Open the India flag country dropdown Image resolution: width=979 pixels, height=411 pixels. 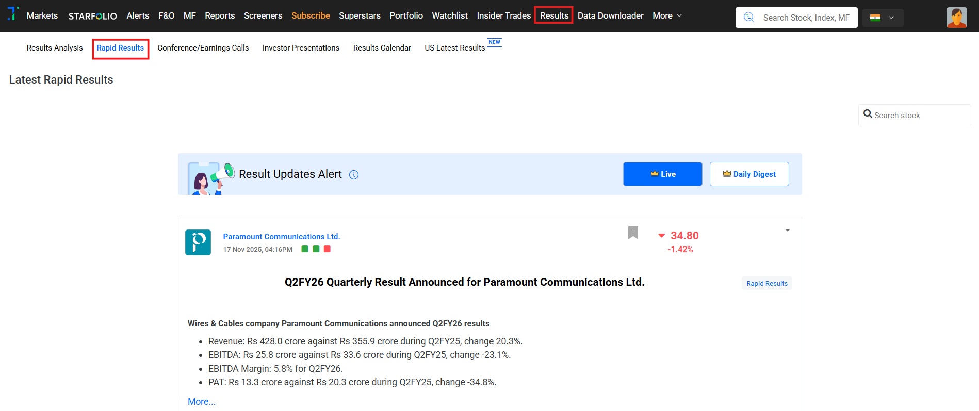(x=883, y=18)
